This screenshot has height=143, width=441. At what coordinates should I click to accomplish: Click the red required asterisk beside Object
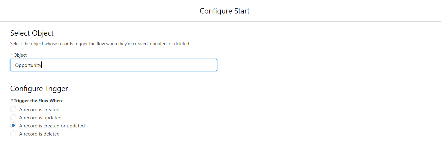click(12, 55)
